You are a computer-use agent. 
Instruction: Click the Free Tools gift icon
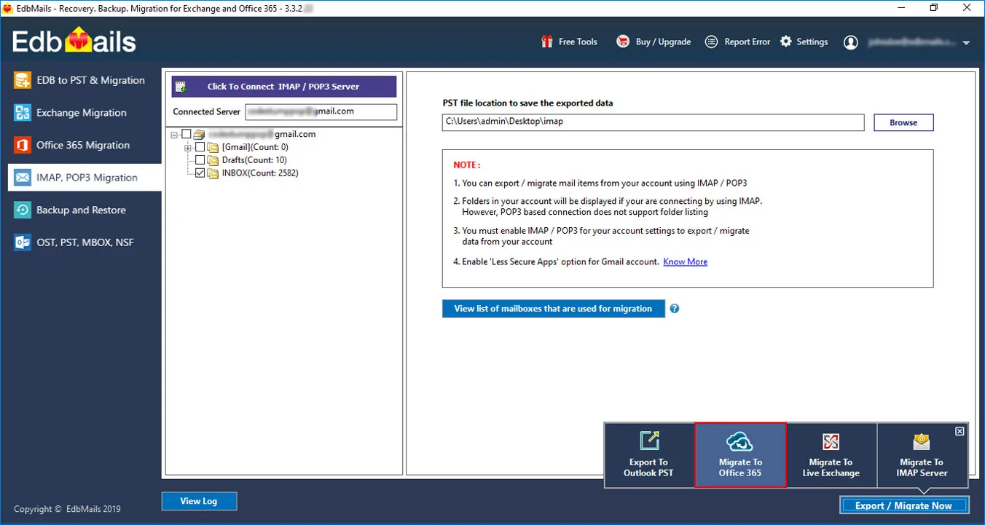(546, 42)
